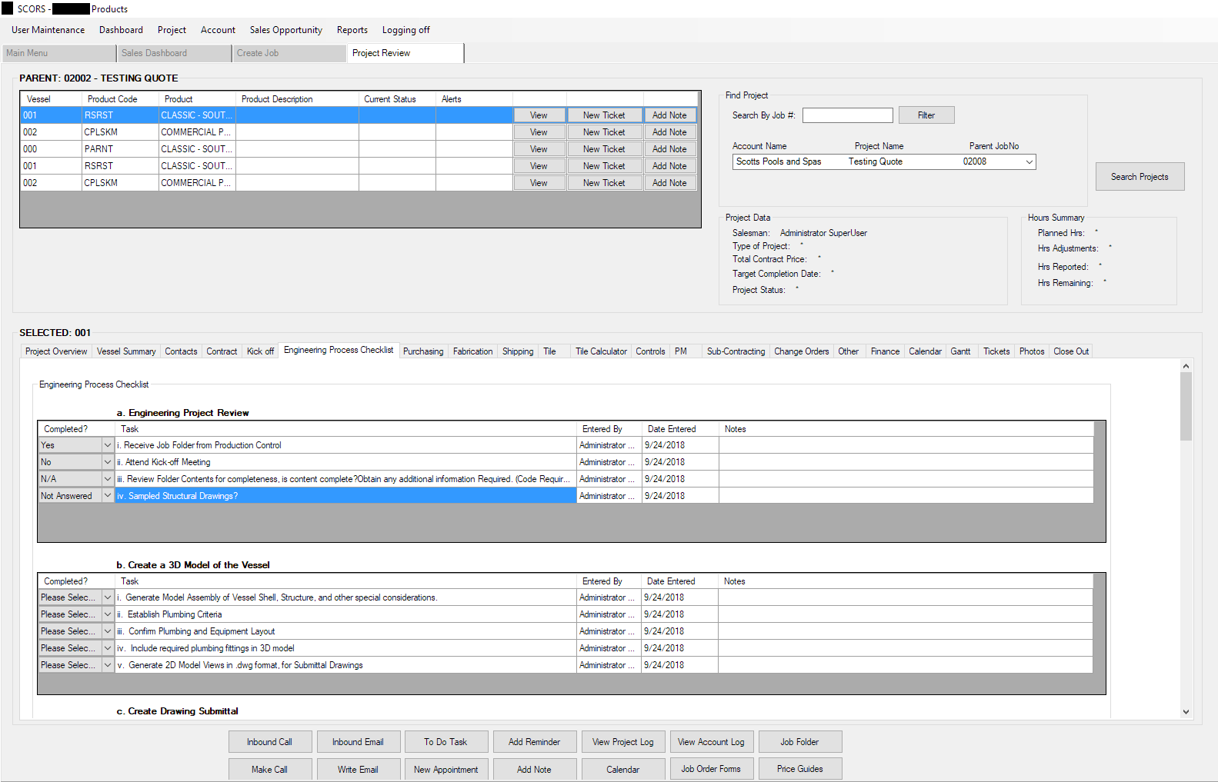This screenshot has width=1218, height=782.
Task: Open Please Select dropdown for Include required plumbing fittings
Action: click(108, 648)
